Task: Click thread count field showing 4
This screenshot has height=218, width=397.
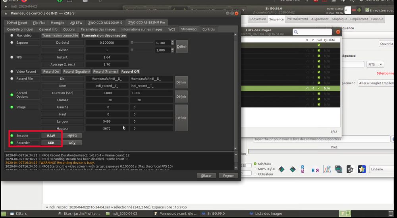Action: 348,10
